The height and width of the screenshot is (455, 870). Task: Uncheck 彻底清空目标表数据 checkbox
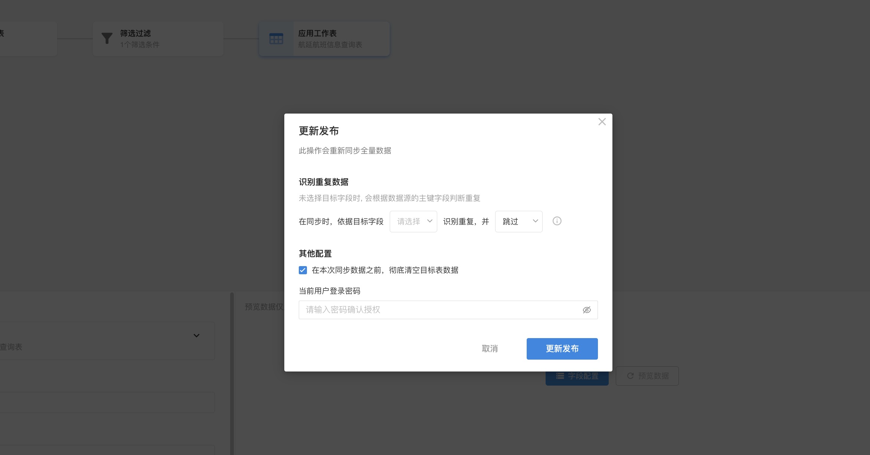coord(303,270)
